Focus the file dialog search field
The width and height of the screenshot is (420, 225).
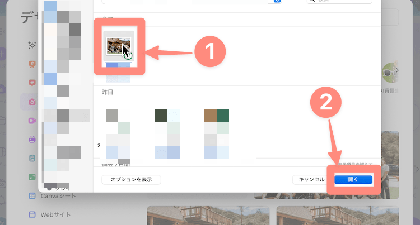[x=339, y=1]
